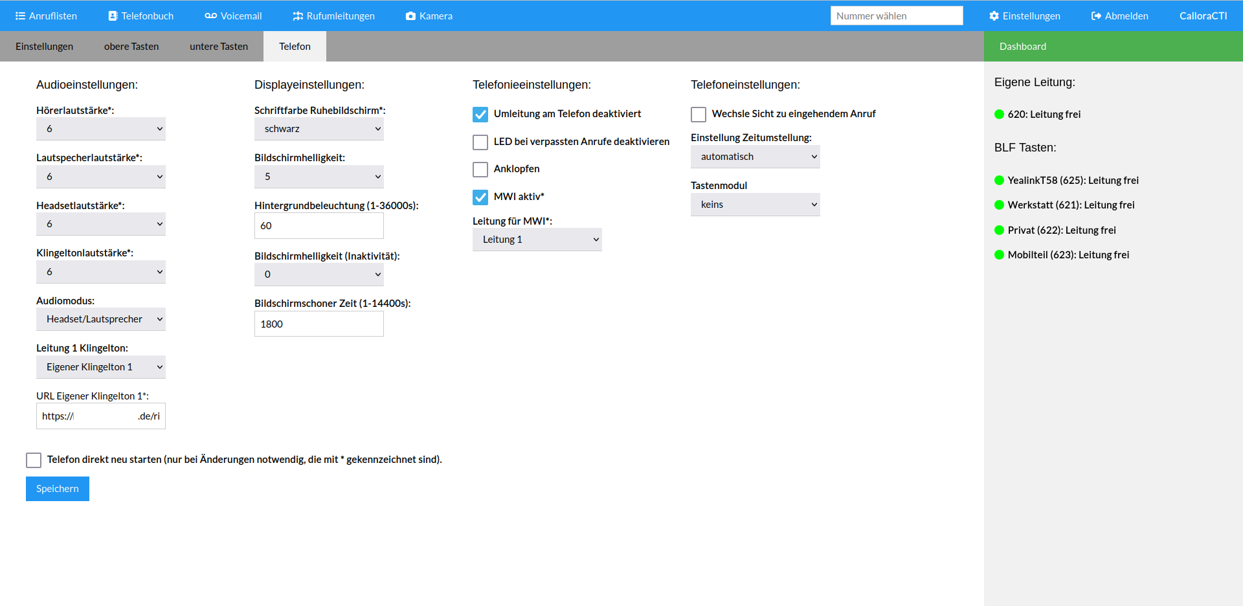Click green status dot for Werkstatt (621)
The image size is (1243, 606).
tap(999, 205)
